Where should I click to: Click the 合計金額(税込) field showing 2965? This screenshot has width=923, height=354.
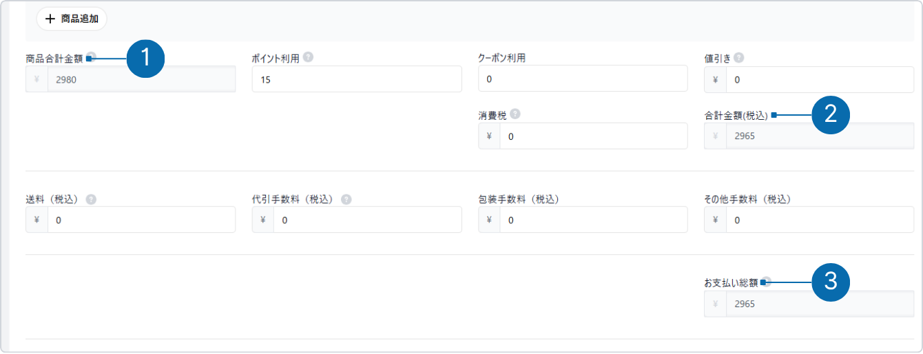click(819, 136)
